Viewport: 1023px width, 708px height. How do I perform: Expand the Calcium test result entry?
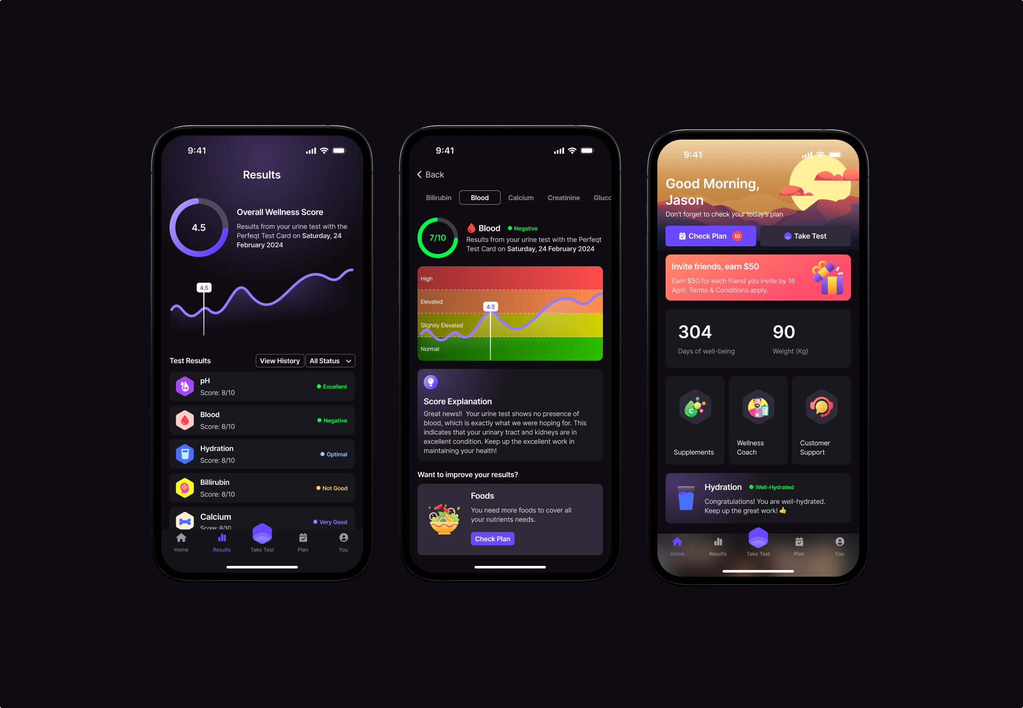261,520
